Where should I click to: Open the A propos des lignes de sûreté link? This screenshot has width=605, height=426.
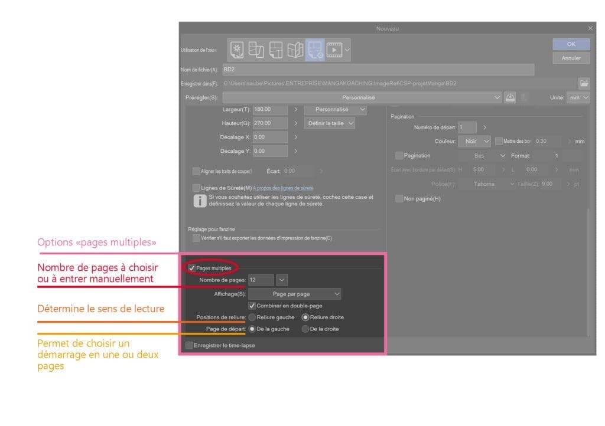pyautogui.click(x=283, y=188)
